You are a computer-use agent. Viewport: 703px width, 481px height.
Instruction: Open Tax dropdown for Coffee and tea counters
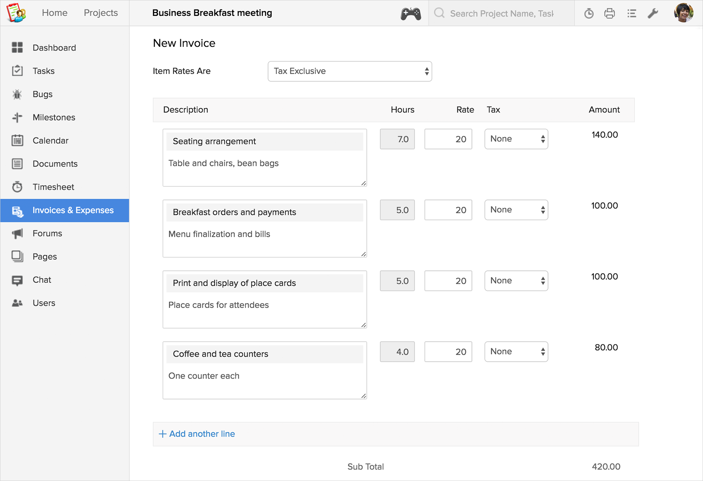(x=516, y=352)
